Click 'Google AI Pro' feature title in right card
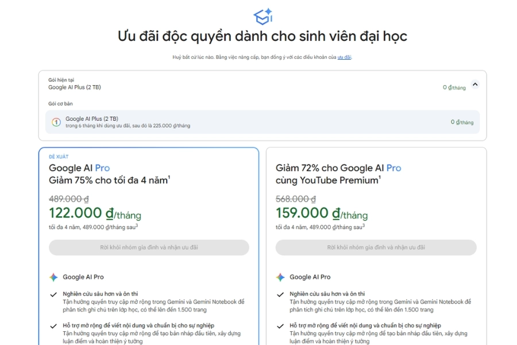The width and height of the screenshot is (517, 345). coord(310,277)
